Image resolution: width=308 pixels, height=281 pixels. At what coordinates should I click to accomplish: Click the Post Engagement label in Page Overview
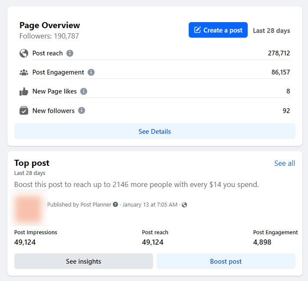[x=58, y=72]
